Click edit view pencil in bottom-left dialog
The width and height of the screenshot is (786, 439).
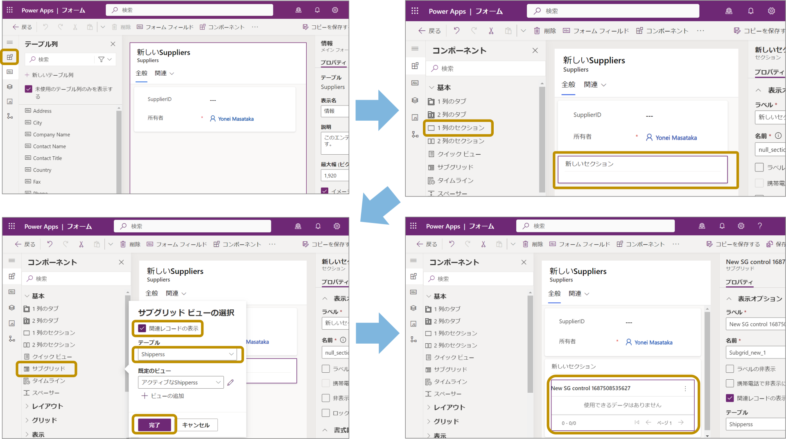(x=230, y=382)
